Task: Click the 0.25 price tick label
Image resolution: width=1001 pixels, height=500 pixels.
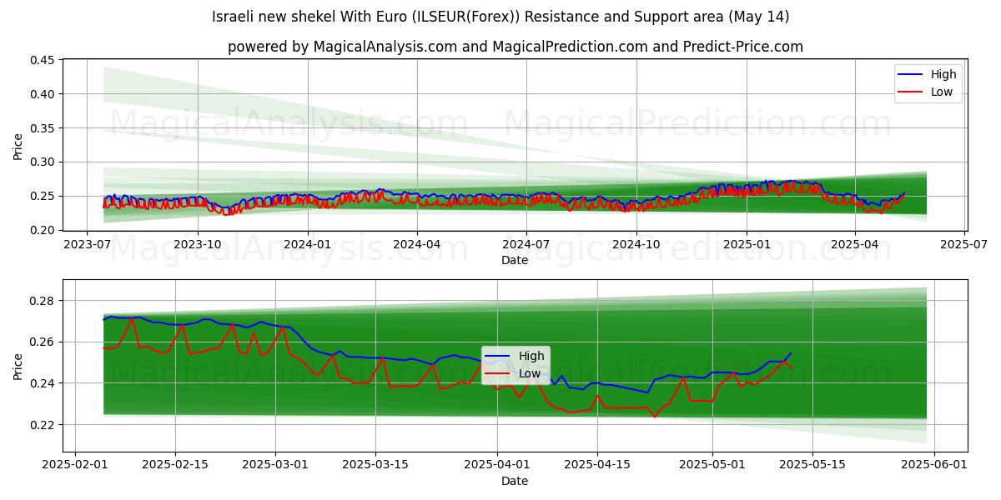Action: [x=43, y=197]
